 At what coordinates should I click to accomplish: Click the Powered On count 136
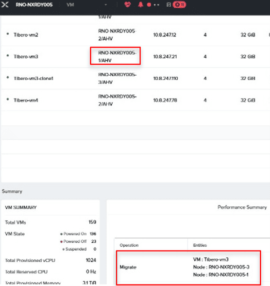pos(93,234)
